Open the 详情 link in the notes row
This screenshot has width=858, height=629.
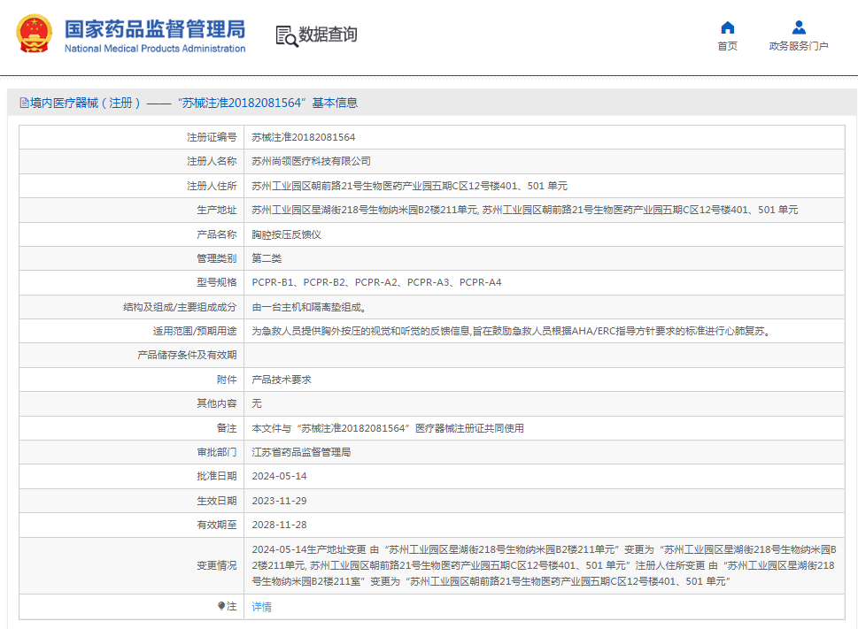261,607
